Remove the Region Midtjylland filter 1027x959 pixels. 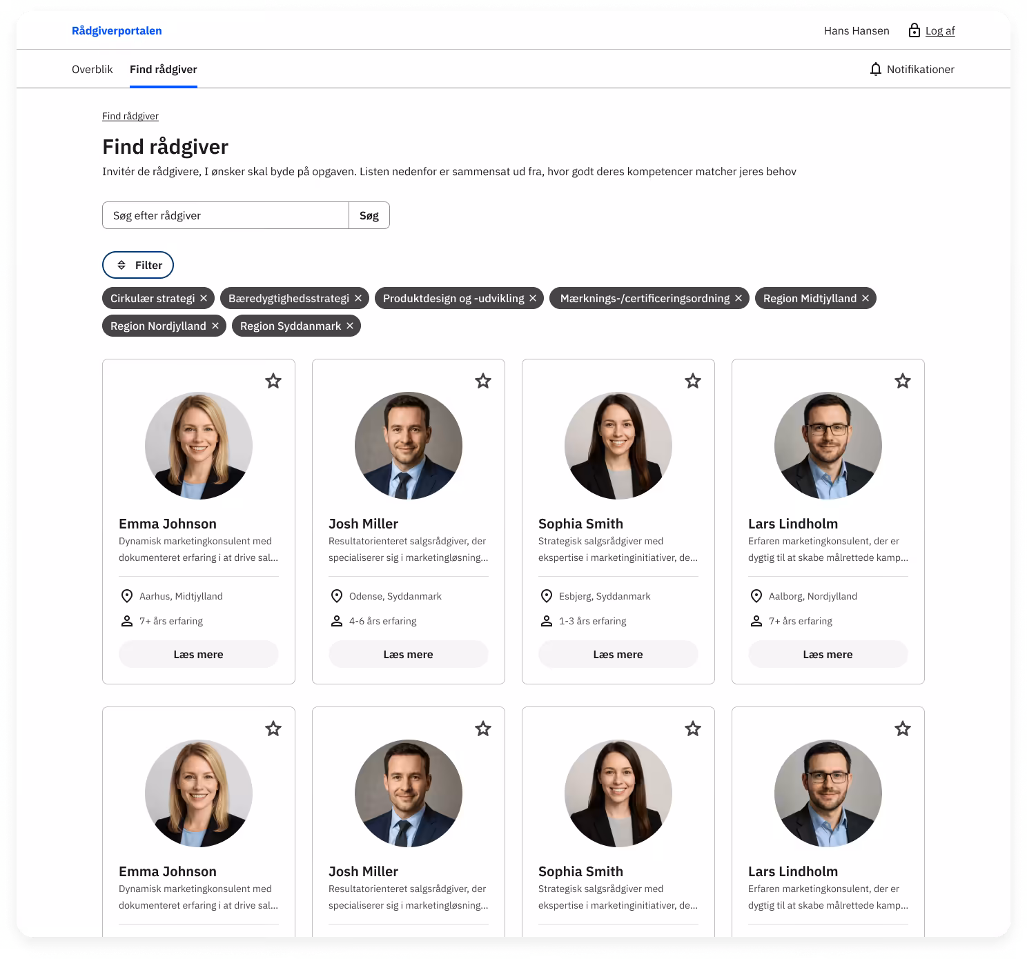tap(865, 298)
